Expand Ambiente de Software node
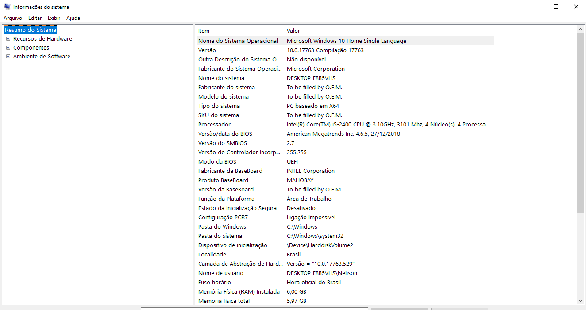 coord(8,57)
